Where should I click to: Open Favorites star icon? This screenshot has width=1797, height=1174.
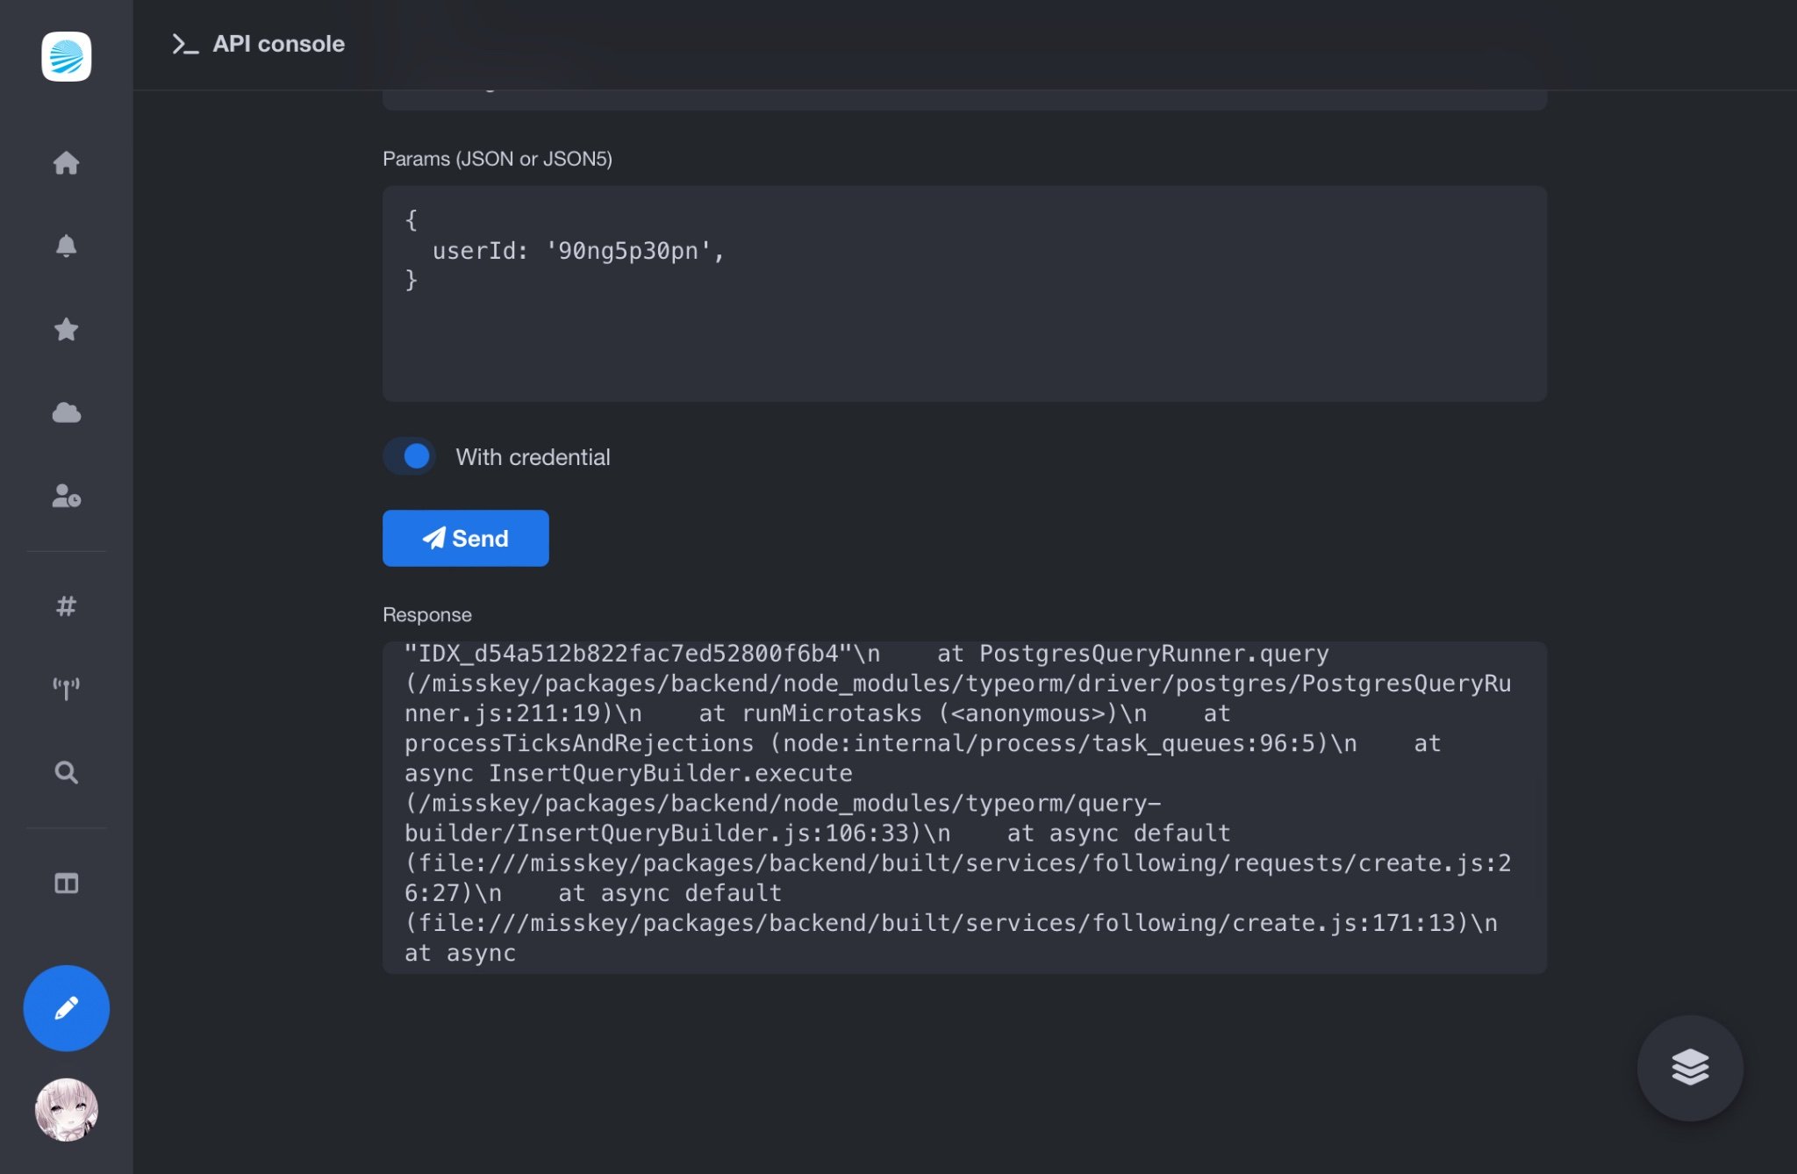(66, 329)
